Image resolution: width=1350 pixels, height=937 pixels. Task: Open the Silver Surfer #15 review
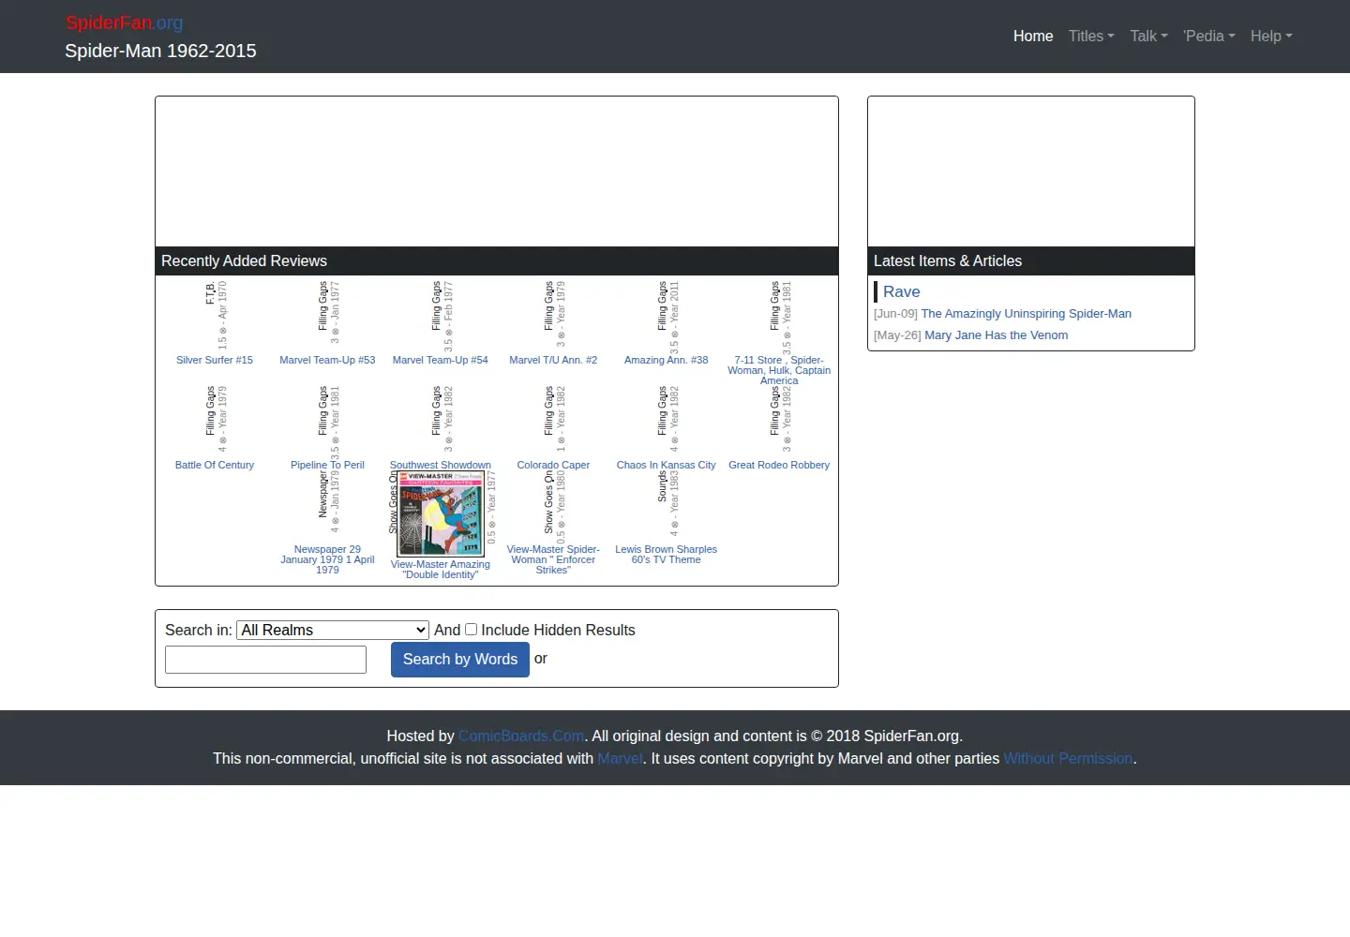215,360
